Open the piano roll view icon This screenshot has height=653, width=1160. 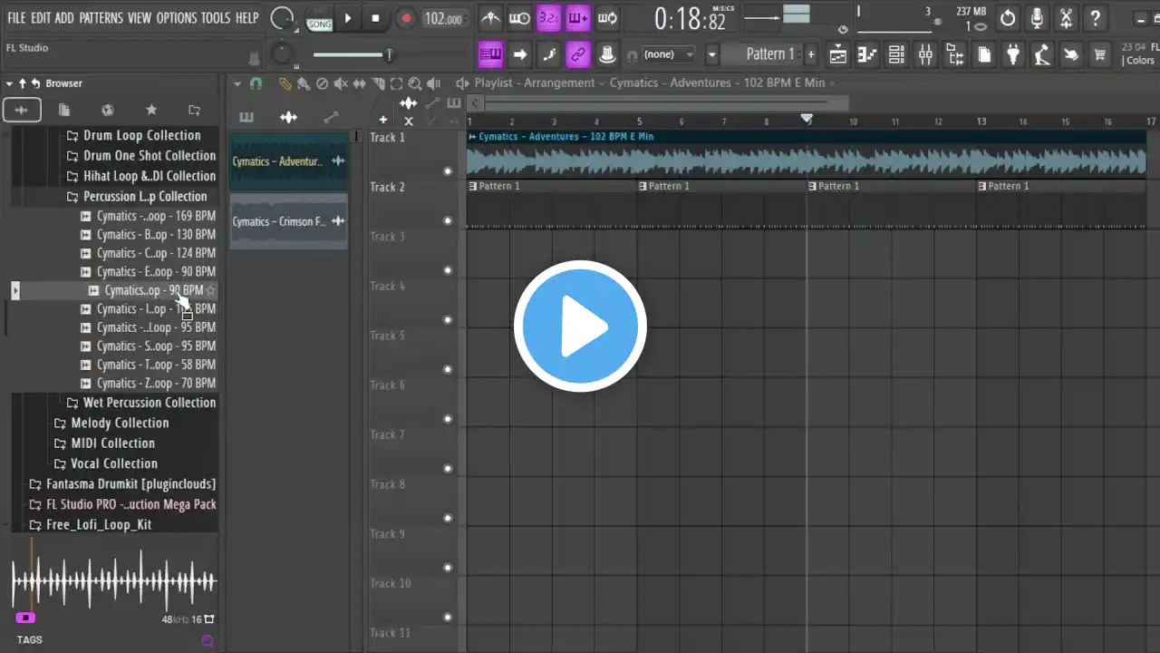tap(867, 54)
